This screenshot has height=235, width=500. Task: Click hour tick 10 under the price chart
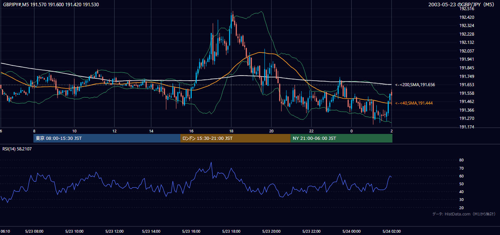tap(74, 131)
